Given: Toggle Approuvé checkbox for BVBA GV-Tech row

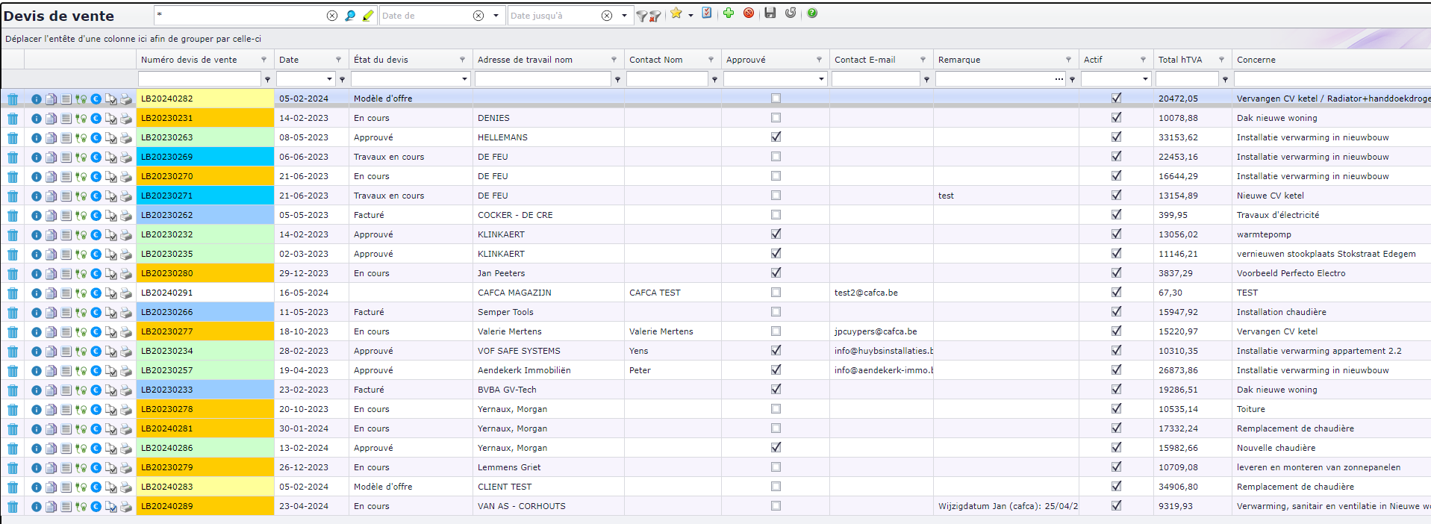Looking at the screenshot, I should [776, 389].
